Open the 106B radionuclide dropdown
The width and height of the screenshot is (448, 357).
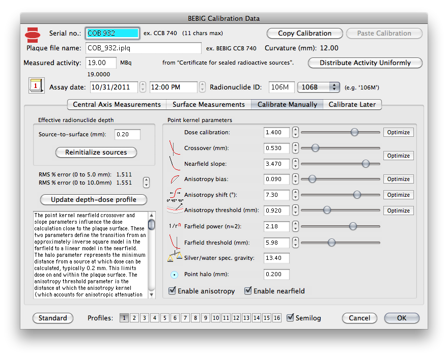[319, 87]
